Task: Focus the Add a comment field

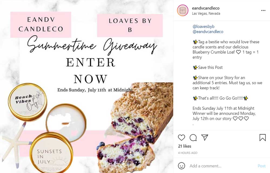Action: click(222, 166)
